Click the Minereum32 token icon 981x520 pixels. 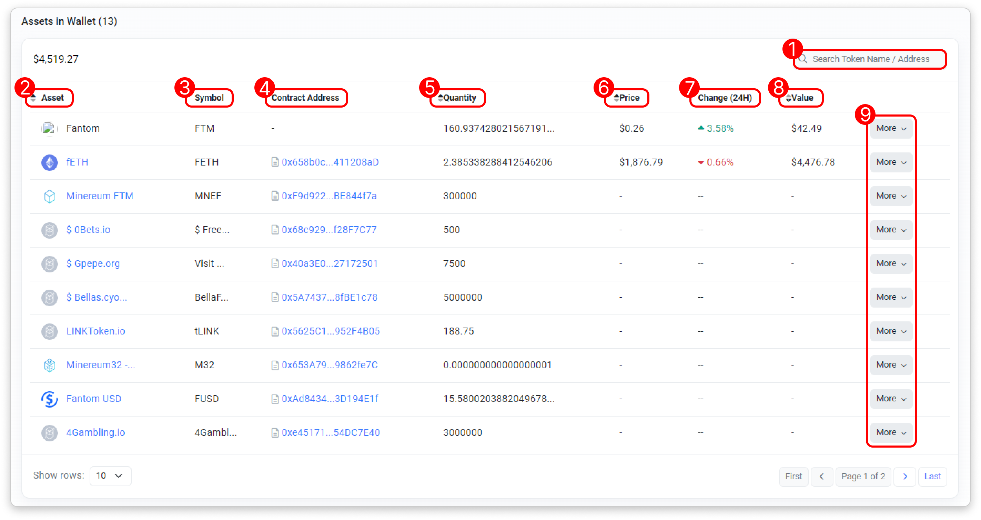point(50,365)
